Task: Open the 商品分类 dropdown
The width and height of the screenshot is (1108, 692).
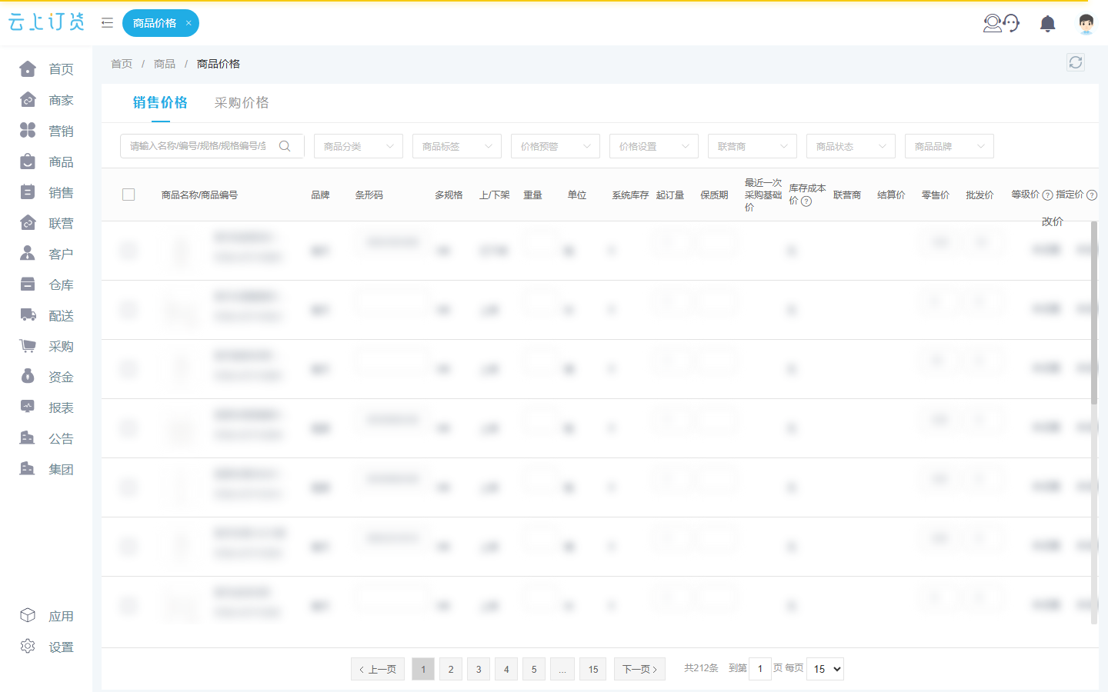Action: (x=359, y=146)
